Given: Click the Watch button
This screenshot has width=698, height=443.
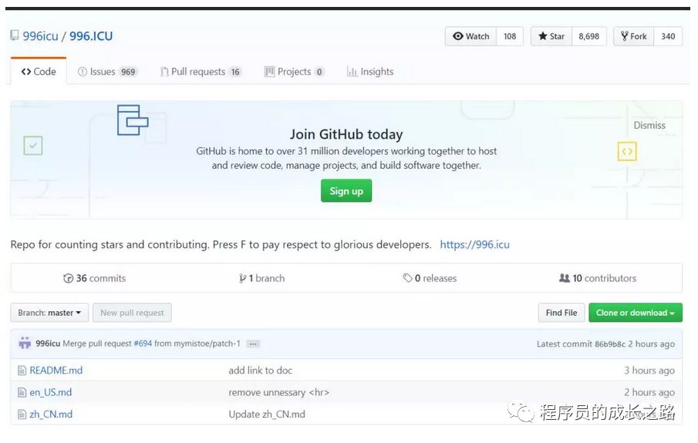Looking at the screenshot, I should pyautogui.click(x=471, y=36).
